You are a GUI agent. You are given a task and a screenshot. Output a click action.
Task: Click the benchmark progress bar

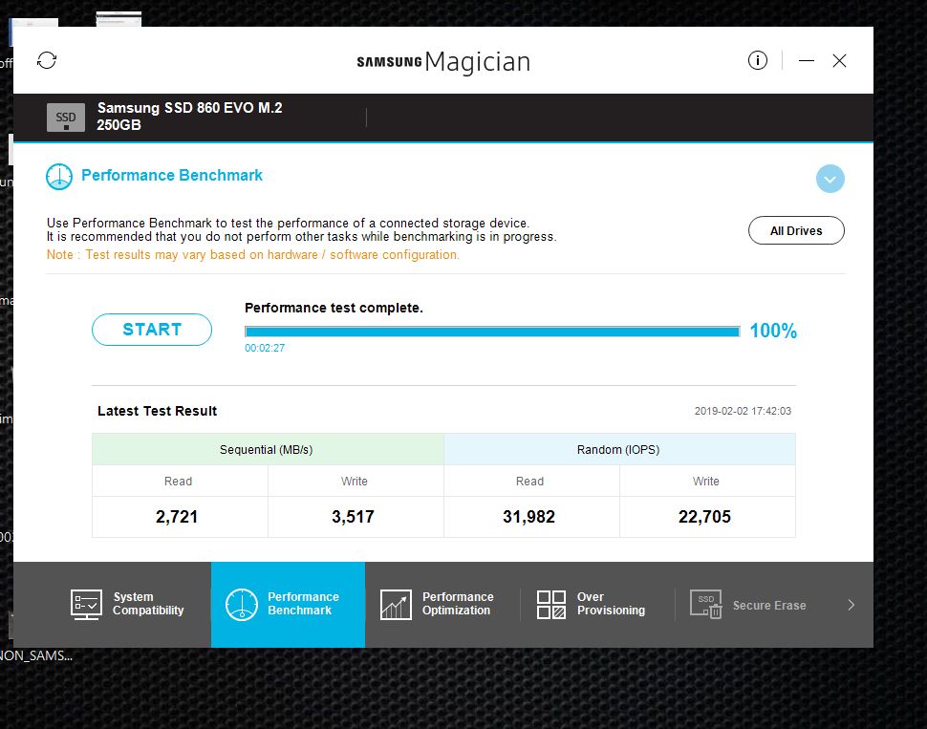[x=492, y=332]
